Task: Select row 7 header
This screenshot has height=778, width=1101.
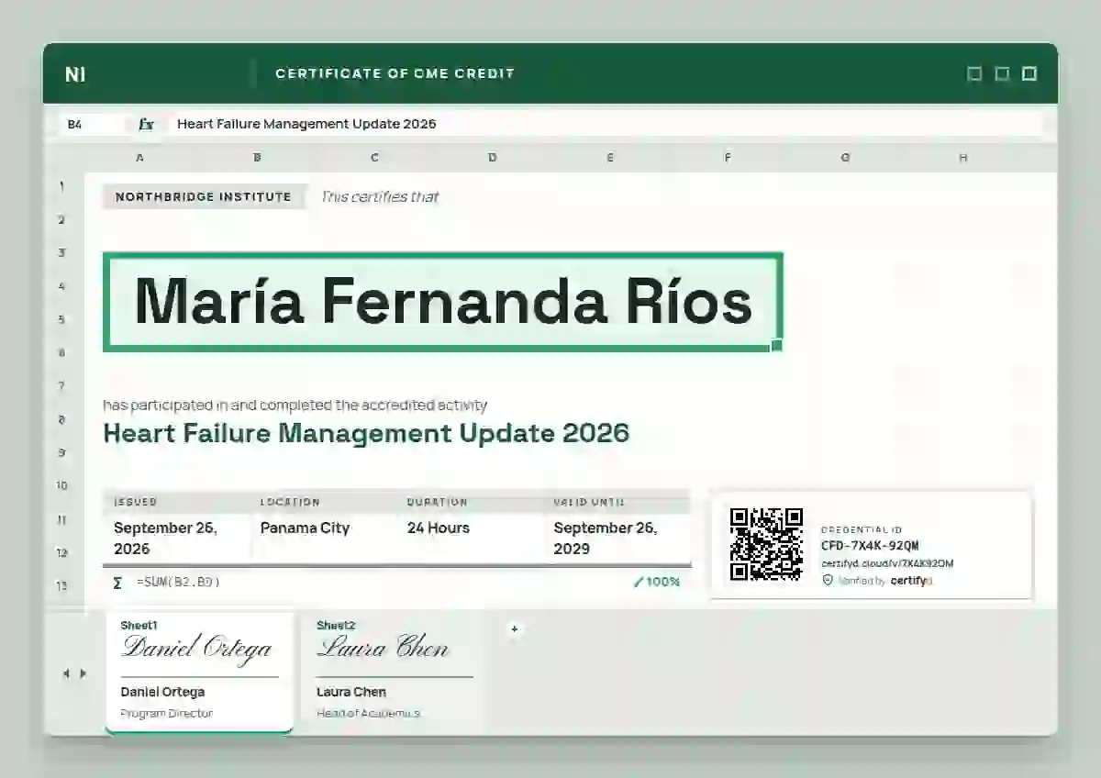Action: [62, 386]
